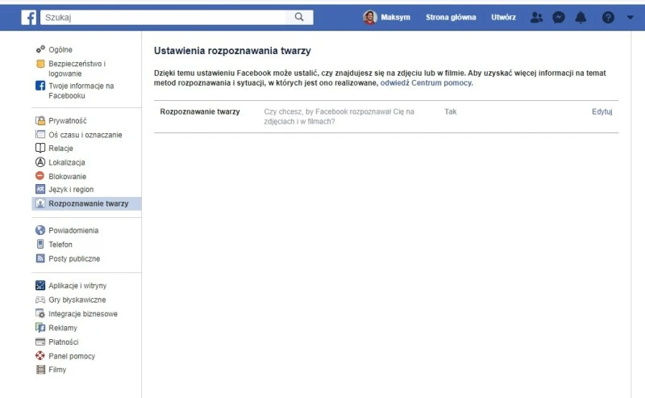Open Integracje biznesowe settings
The height and width of the screenshot is (398, 645).
pyautogui.click(x=83, y=314)
